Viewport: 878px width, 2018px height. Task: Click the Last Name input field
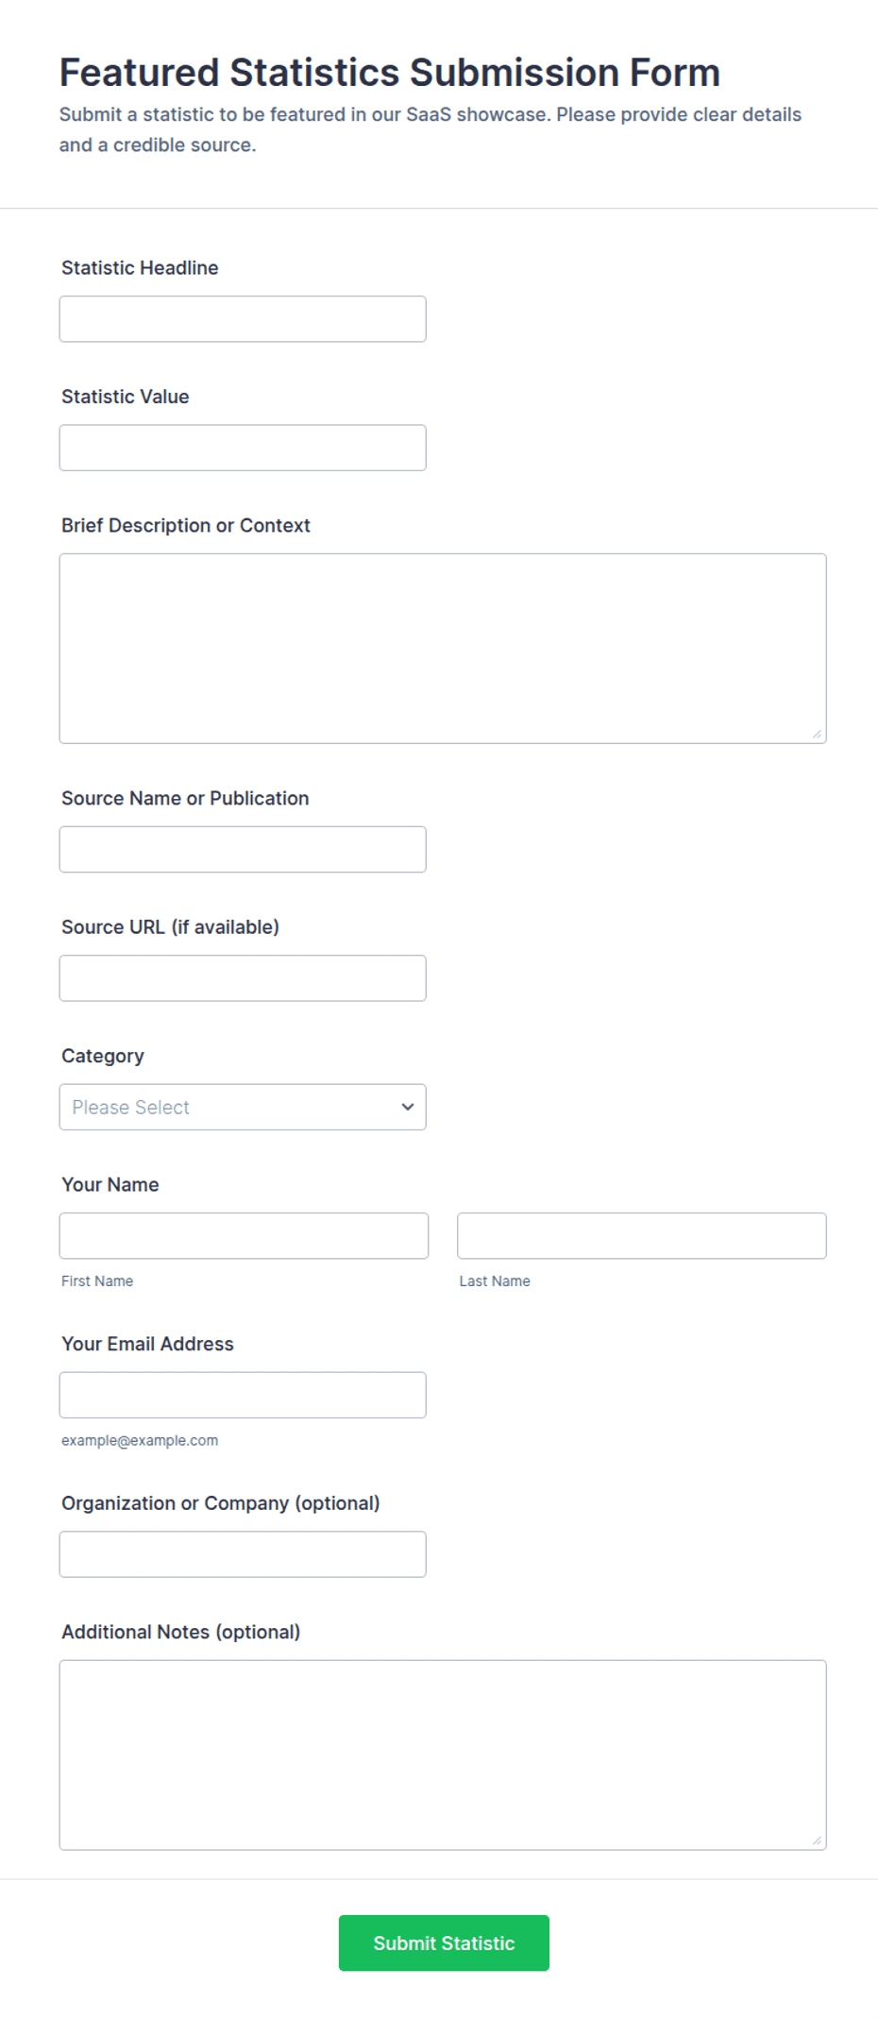[642, 1236]
